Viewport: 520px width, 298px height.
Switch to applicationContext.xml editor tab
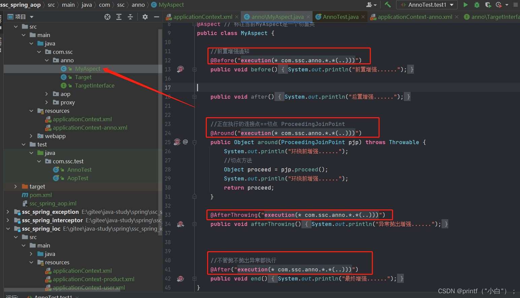[x=202, y=17]
